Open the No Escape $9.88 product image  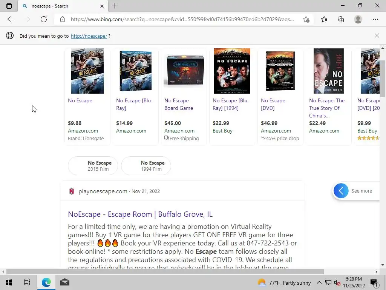tap(87, 71)
